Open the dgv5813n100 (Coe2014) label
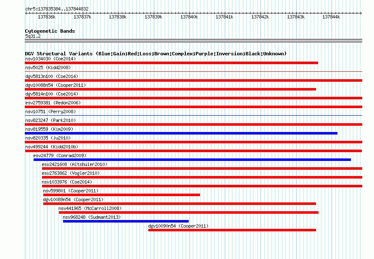 point(52,76)
